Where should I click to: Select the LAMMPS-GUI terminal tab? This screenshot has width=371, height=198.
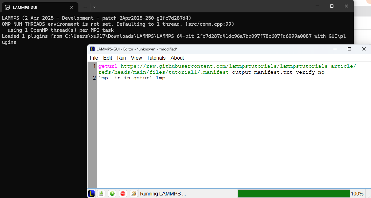(x=40, y=7)
